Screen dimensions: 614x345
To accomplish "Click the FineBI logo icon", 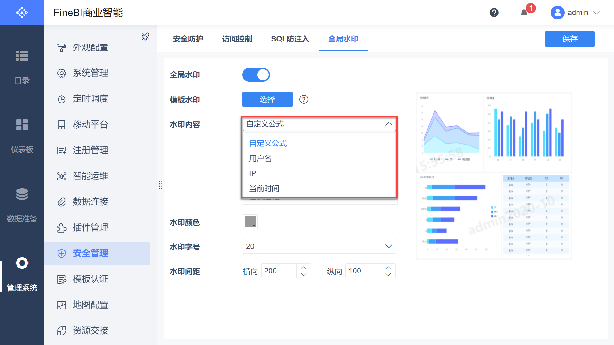I will click(22, 13).
